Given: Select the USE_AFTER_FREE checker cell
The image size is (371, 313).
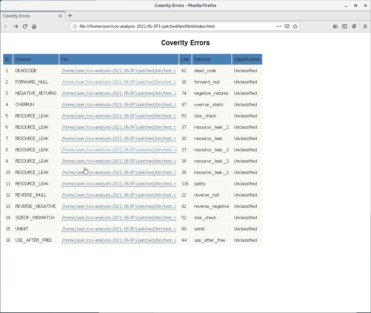Looking at the screenshot, I should pos(36,240).
